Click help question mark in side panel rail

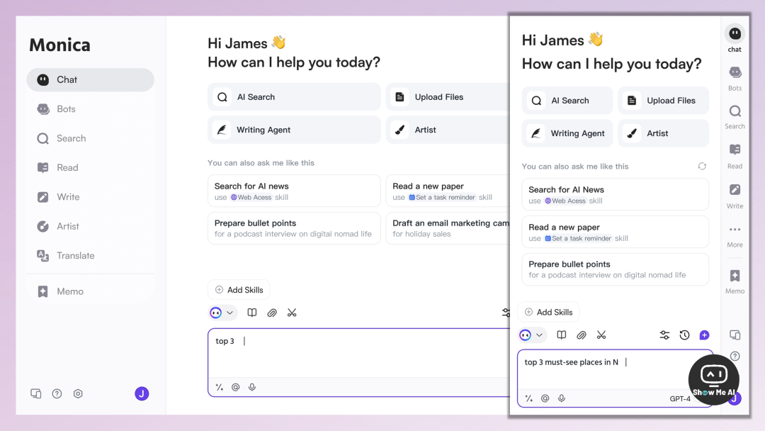(735, 356)
